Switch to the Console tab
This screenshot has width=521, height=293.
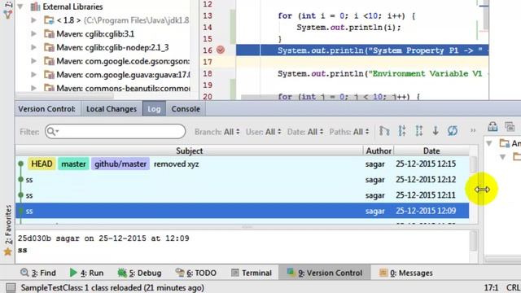pos(186,109)
